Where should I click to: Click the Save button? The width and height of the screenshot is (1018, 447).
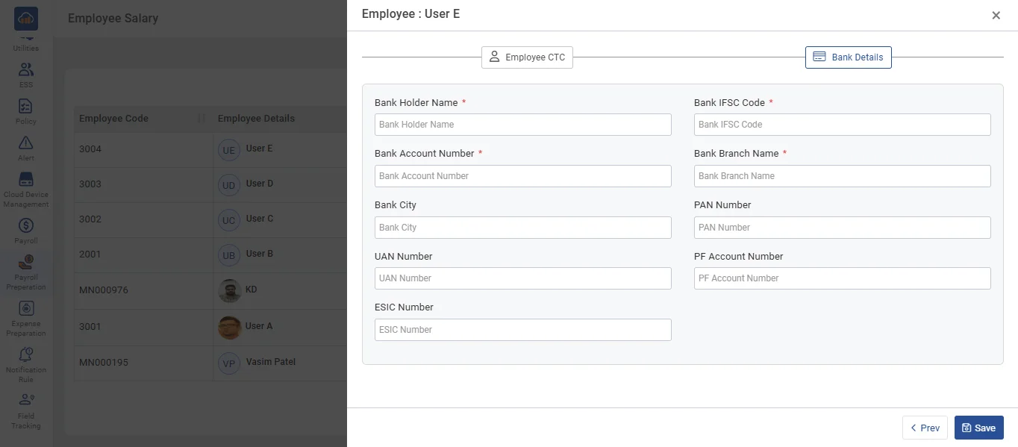pyautogui.click(x=978, y=428)
